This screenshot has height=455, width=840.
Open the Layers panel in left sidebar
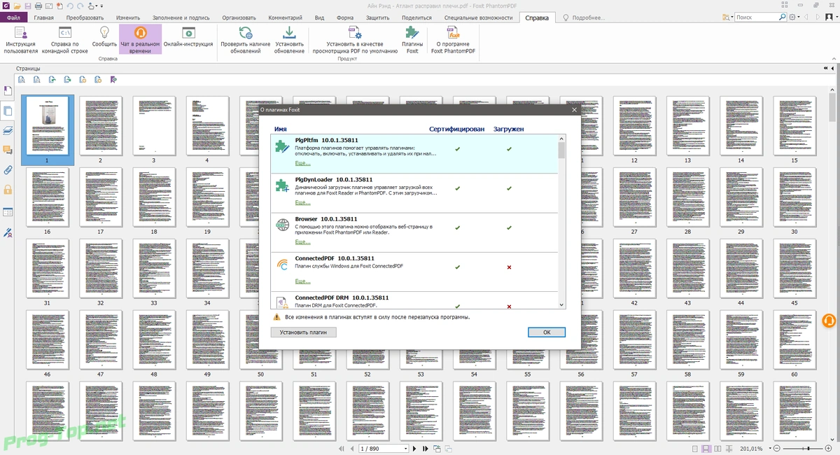pyautogui.click(x=8, y=130)
